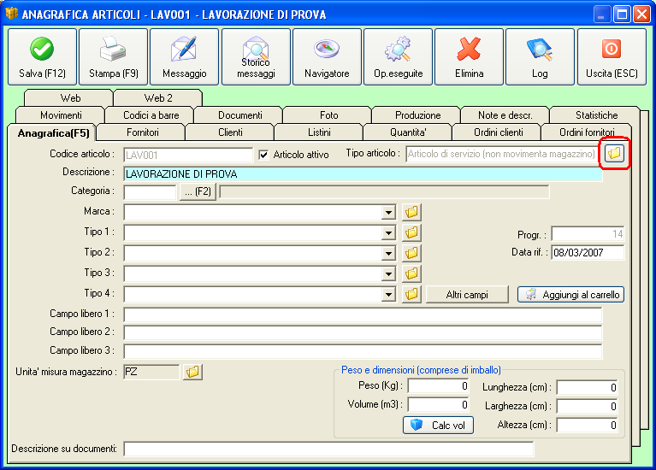Image resolution: width=656 pixels, height=470 pixels.
Task: Switch to the Web 2 tab
Action: tap(158, 98)
